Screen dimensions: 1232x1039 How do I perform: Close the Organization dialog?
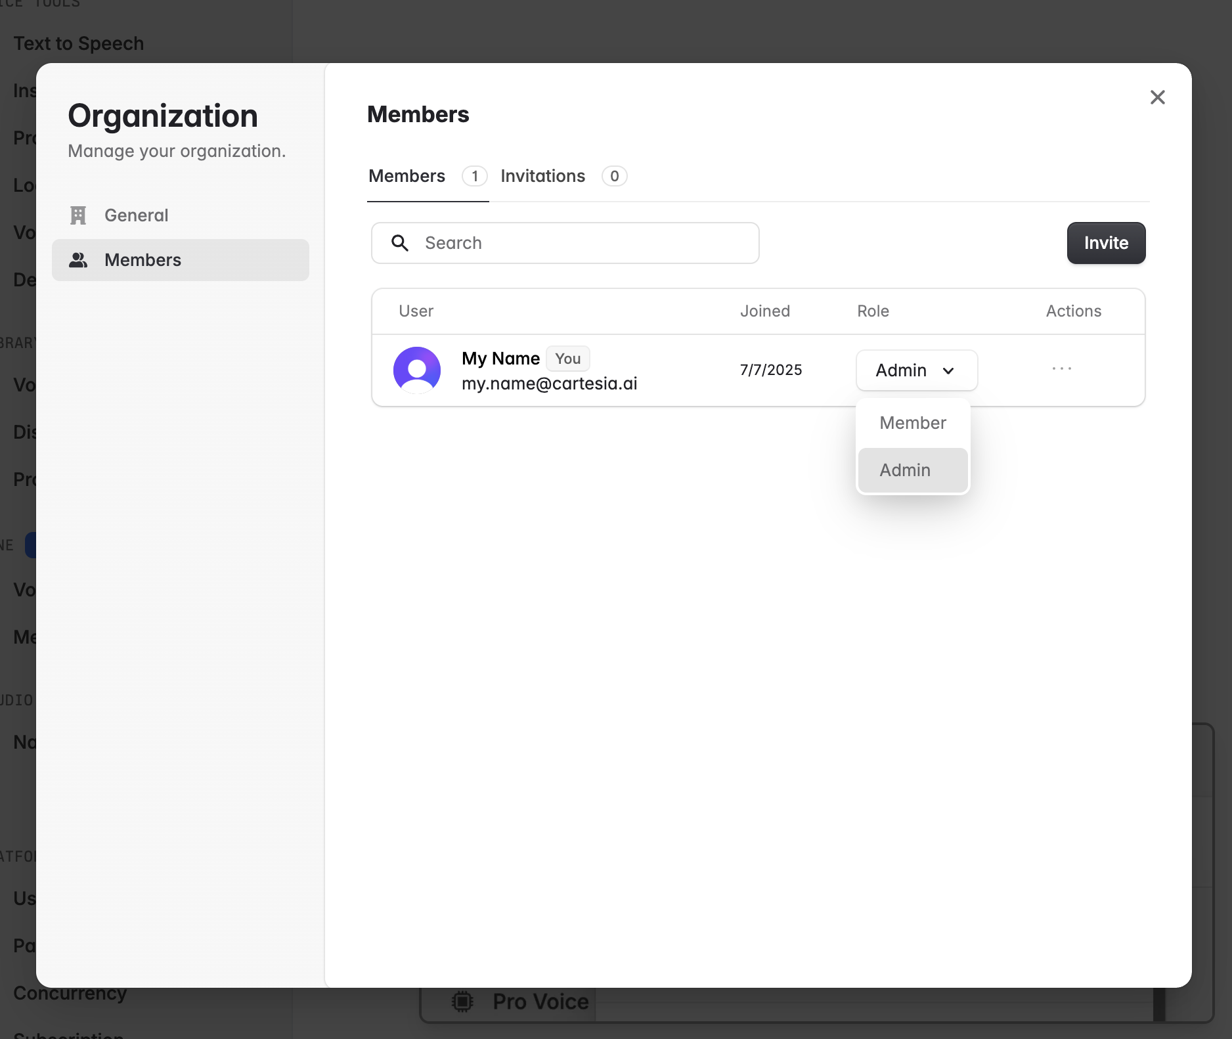pyautogui.click(x=1157, y=97)
